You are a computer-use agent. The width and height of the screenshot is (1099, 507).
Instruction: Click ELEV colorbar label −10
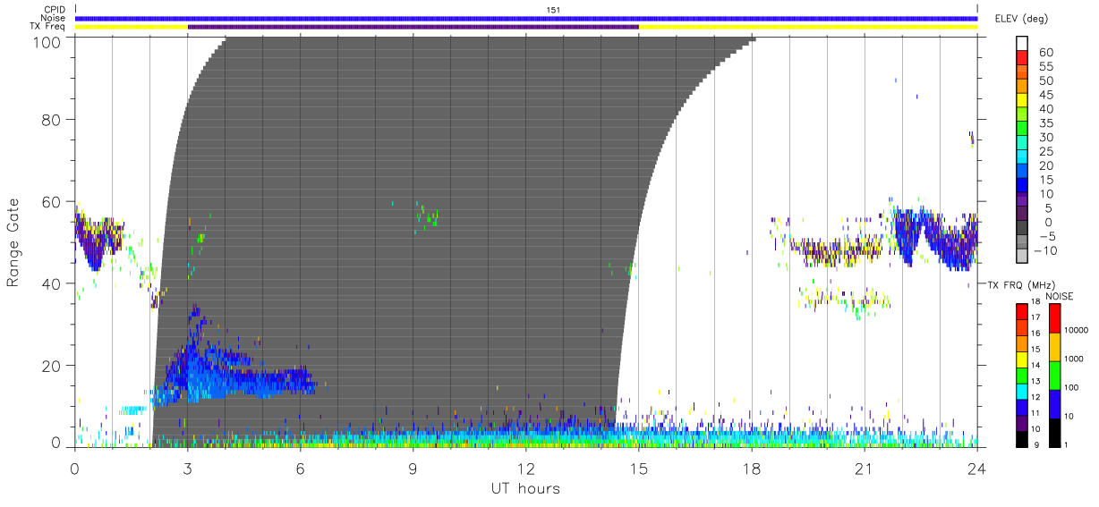click(x=1044, y=251)
